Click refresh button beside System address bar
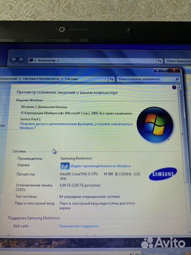 pos(111,79)
